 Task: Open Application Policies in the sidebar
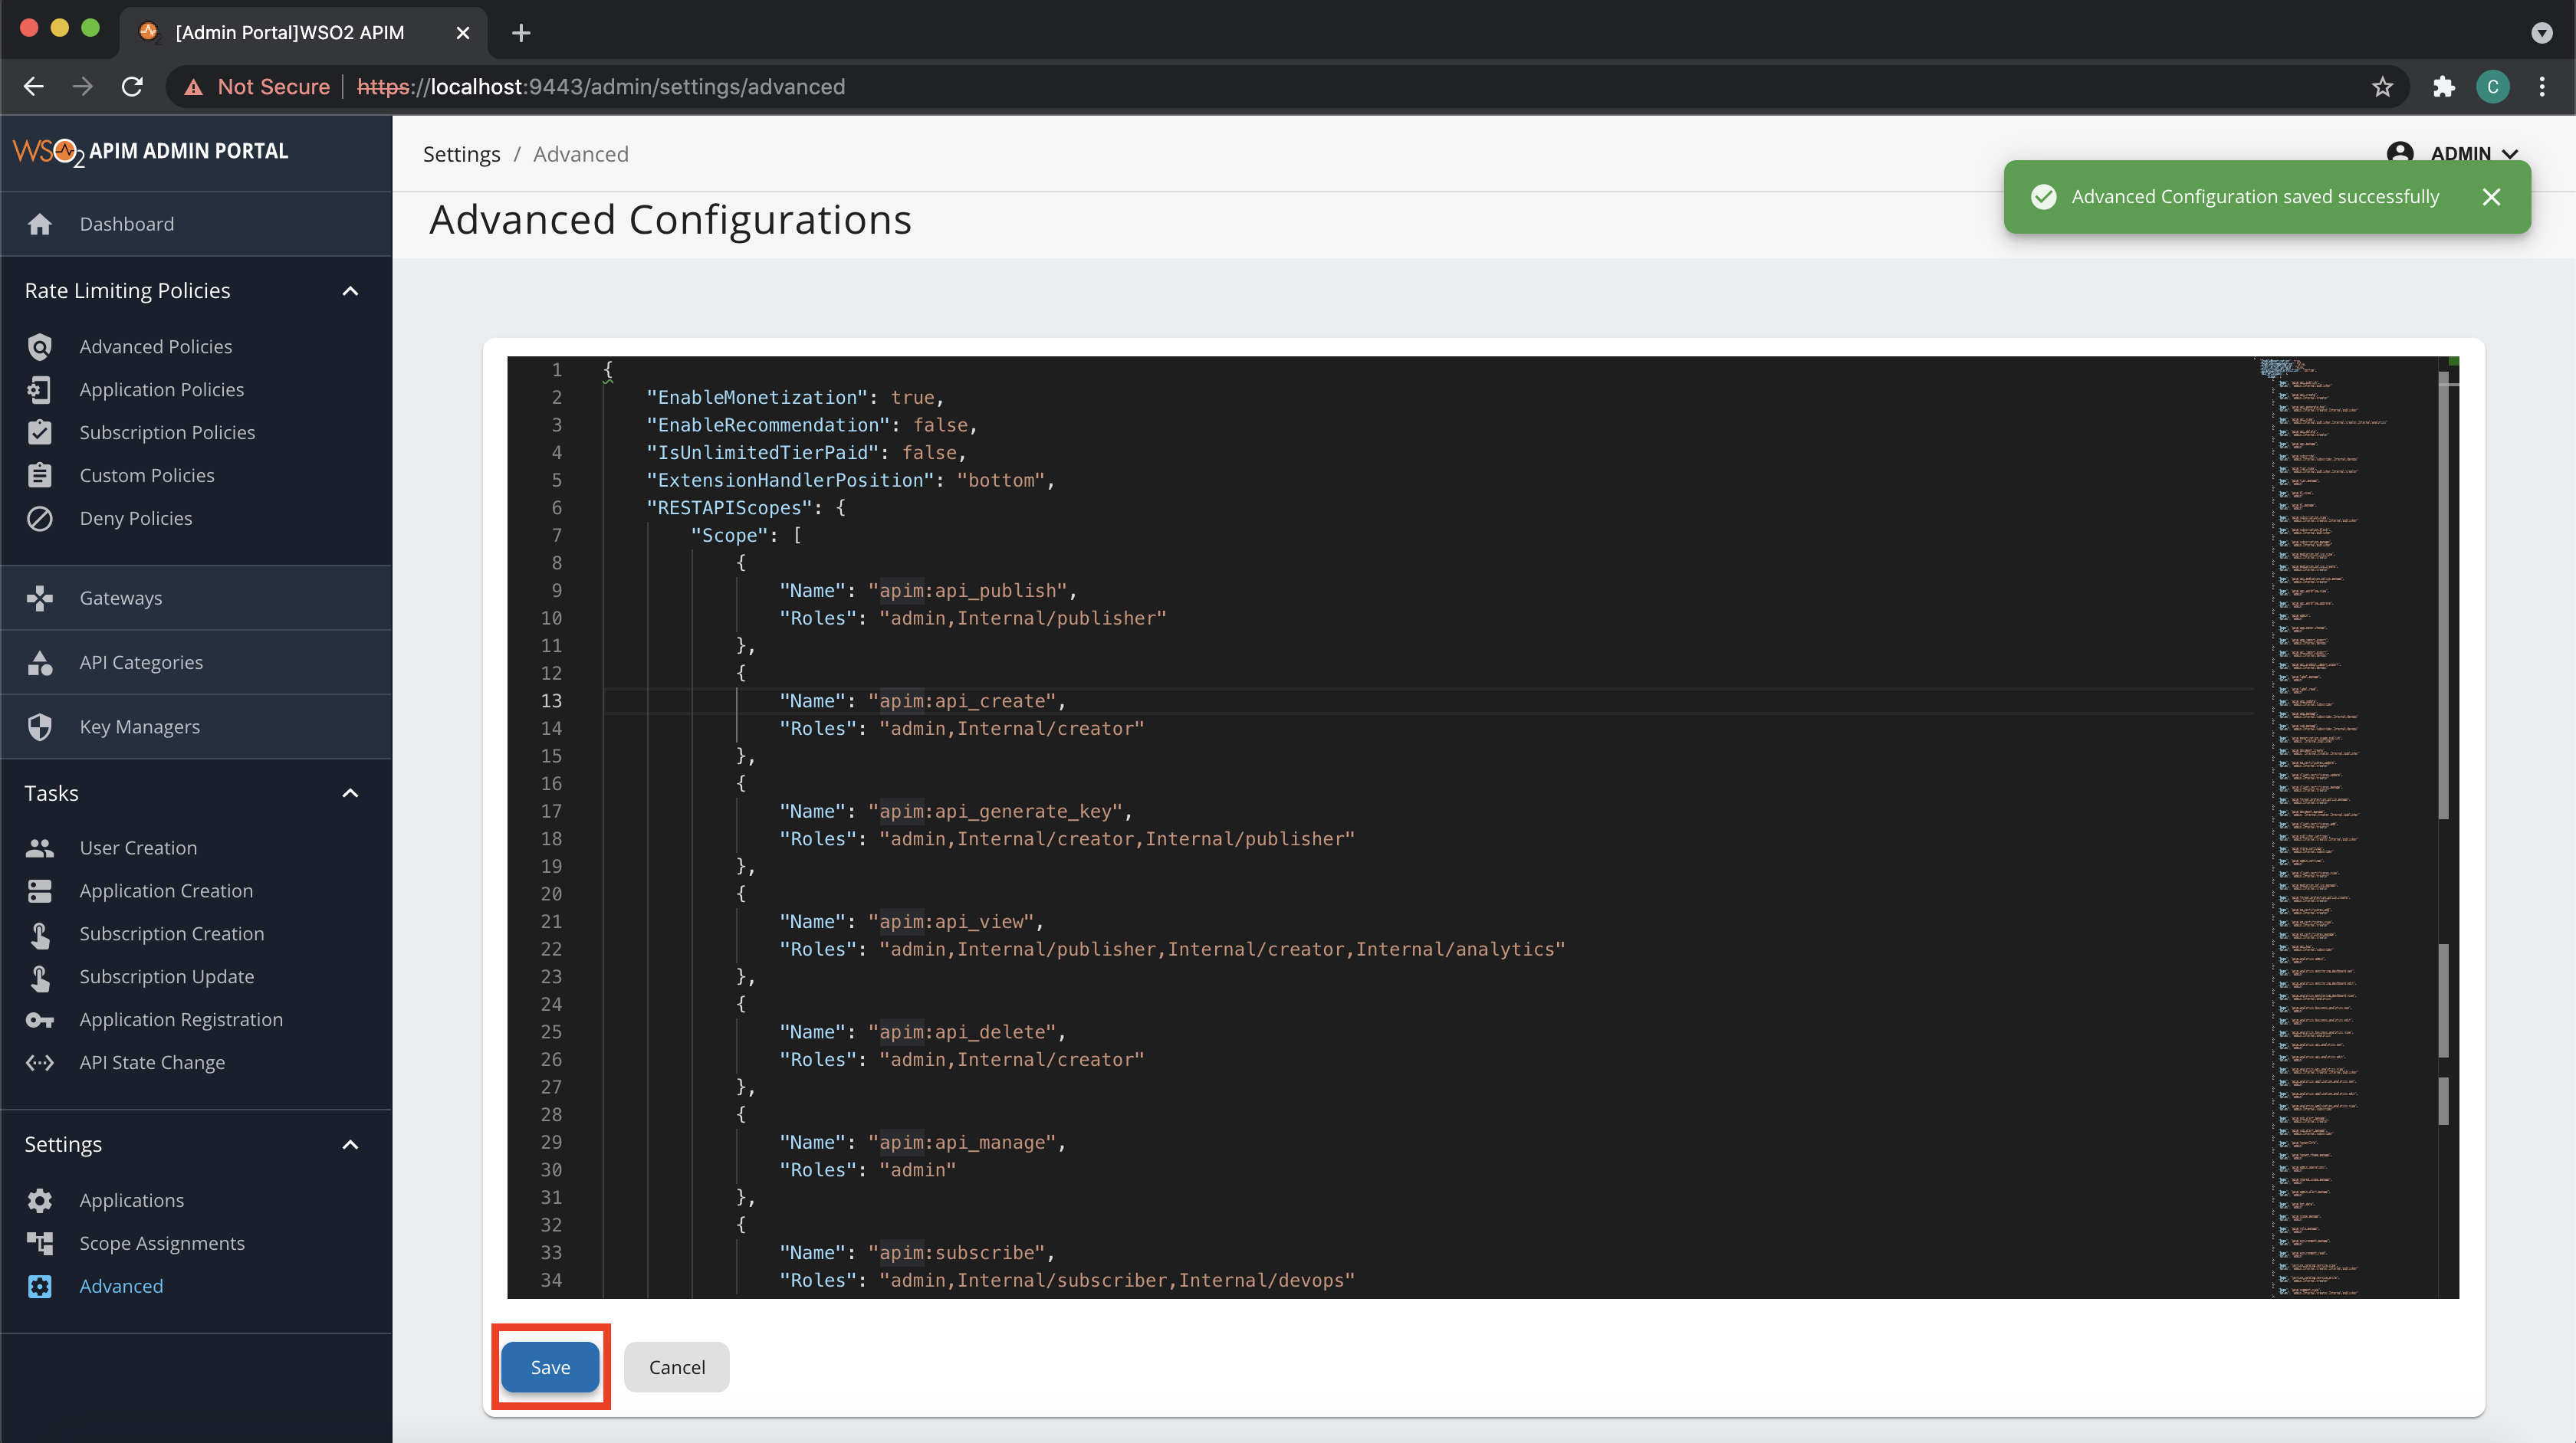coord(162,389)
